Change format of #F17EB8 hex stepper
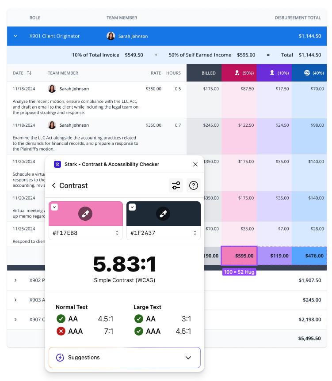 click(117, 233)
